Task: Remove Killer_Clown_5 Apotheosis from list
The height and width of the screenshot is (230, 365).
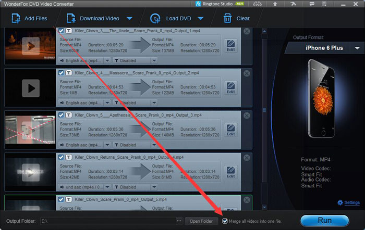Action: 247,116
